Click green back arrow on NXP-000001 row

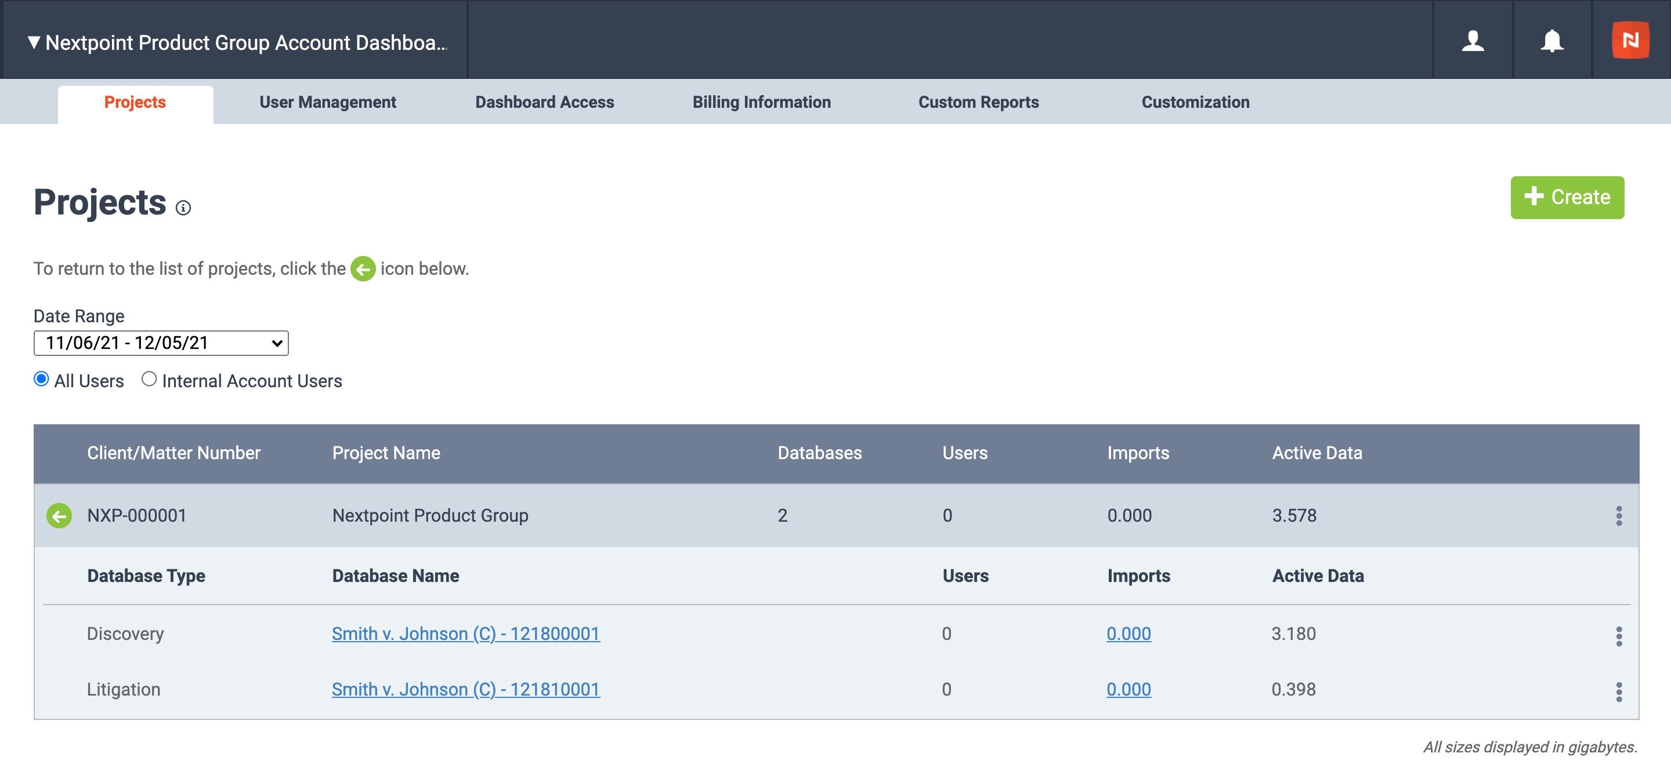[x=59, y=516]
